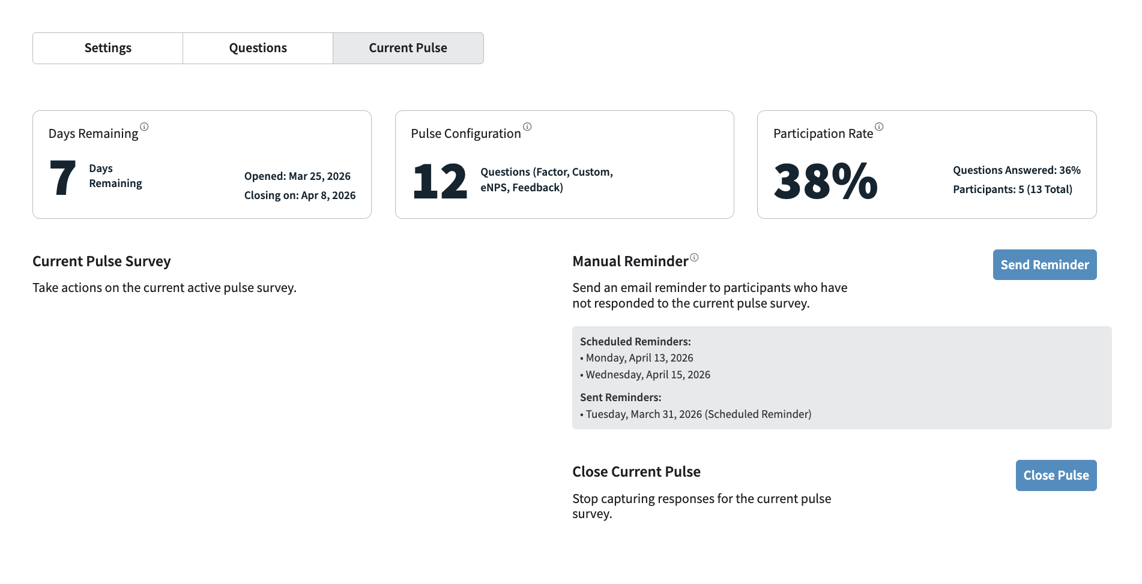Click info icon next to Participation Rate

click(879, 127)
